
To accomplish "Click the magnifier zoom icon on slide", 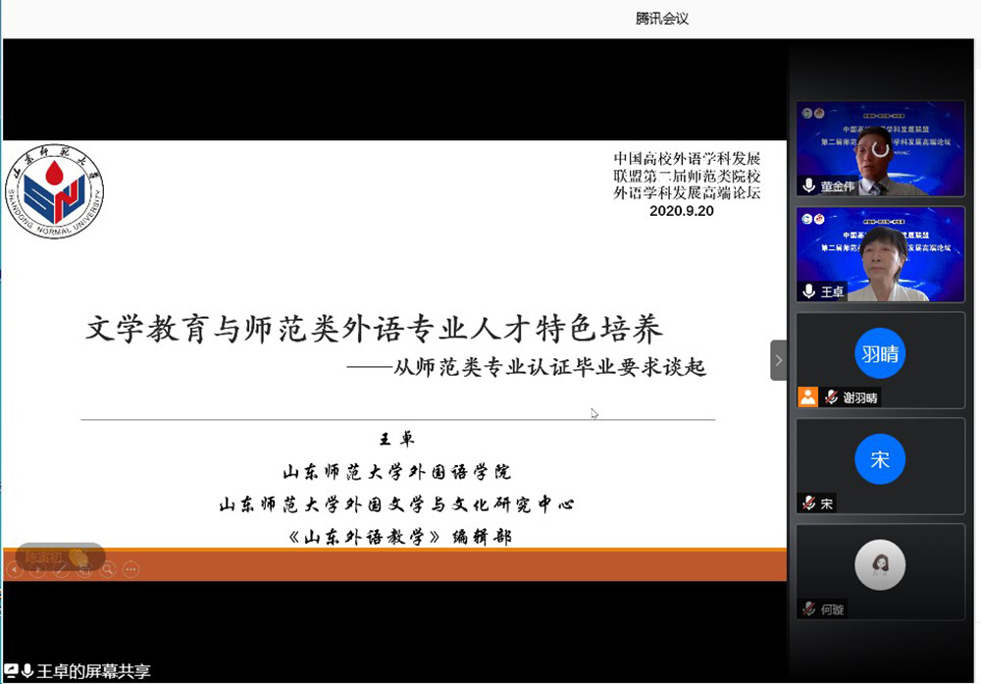I will [108, 569].
